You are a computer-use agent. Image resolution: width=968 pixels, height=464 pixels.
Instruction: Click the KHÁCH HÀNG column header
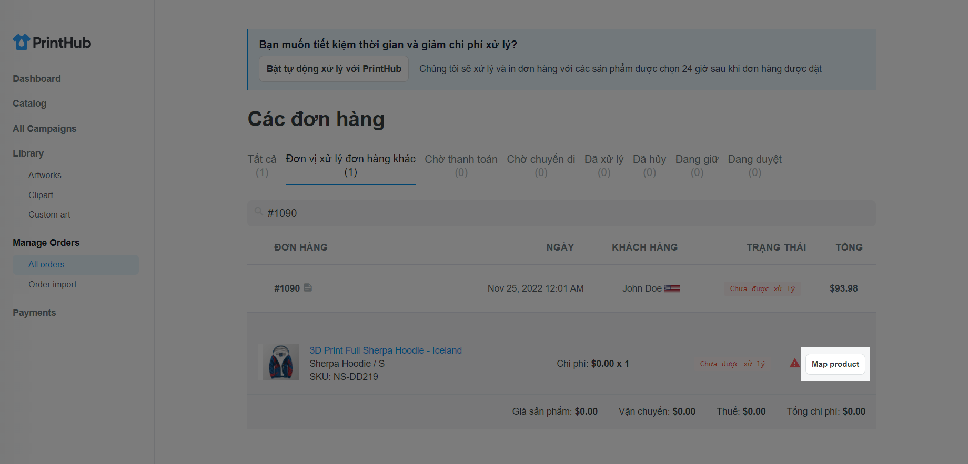[x=644, y=248]
